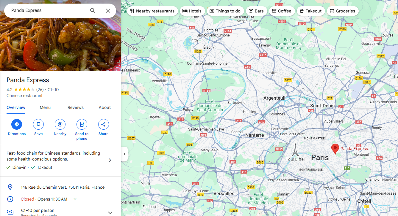398x216 pixels.
Task: Filter by Nearby restaurants chip
Action: [152, 11]
